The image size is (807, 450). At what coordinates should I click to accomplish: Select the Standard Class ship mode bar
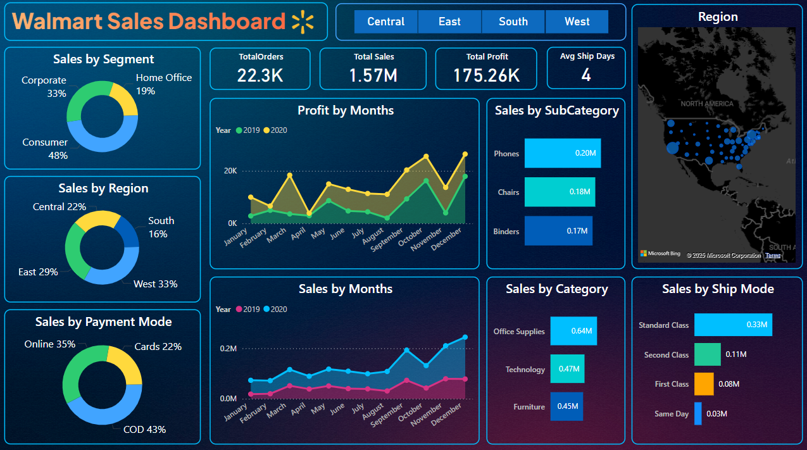733,325
